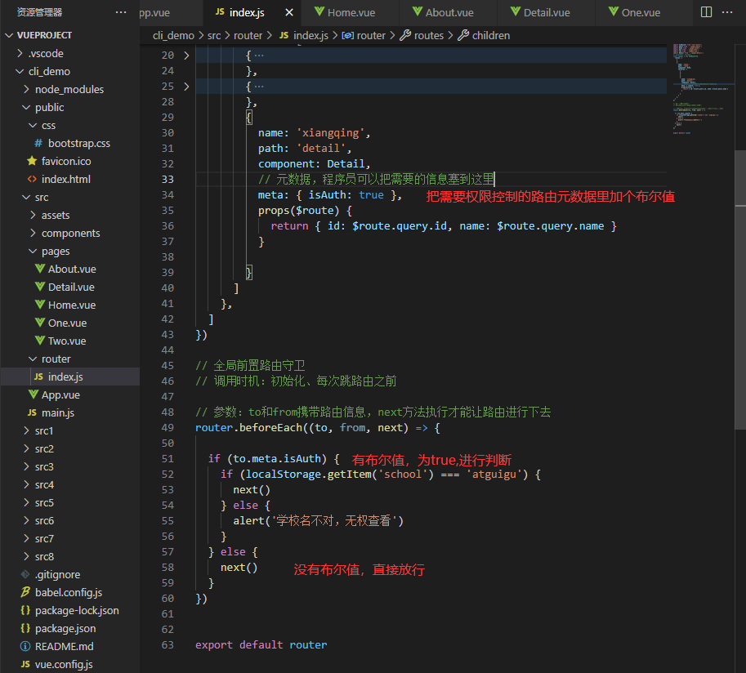Image resolution: width=746 pixels, height=673 pixels.
Task: Select the index.js editor tab
Action: point(247,13)
